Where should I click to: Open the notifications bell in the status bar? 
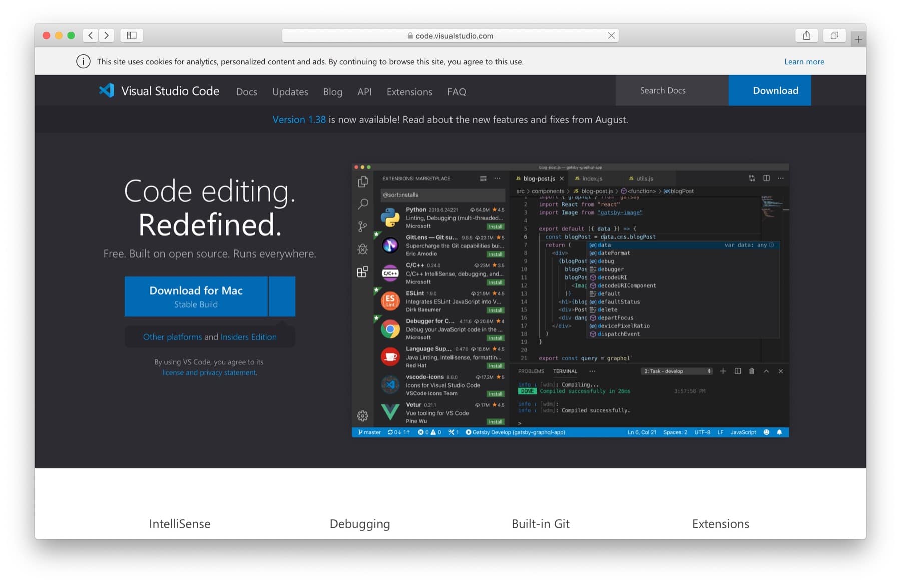tap(780, 432)
